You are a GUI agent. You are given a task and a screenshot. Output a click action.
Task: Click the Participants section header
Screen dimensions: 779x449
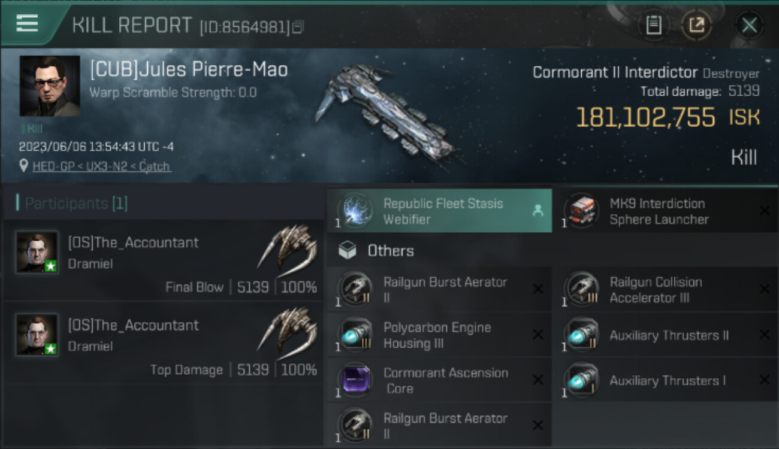72,204
